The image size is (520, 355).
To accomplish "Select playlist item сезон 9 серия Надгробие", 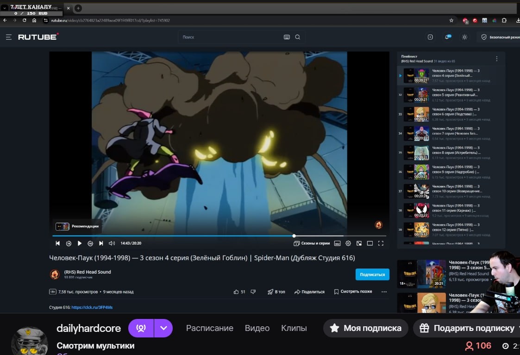I will [x=451, y=171].
